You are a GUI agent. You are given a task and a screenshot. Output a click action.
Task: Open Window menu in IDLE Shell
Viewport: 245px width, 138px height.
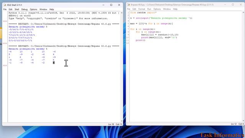click(43, 9)
